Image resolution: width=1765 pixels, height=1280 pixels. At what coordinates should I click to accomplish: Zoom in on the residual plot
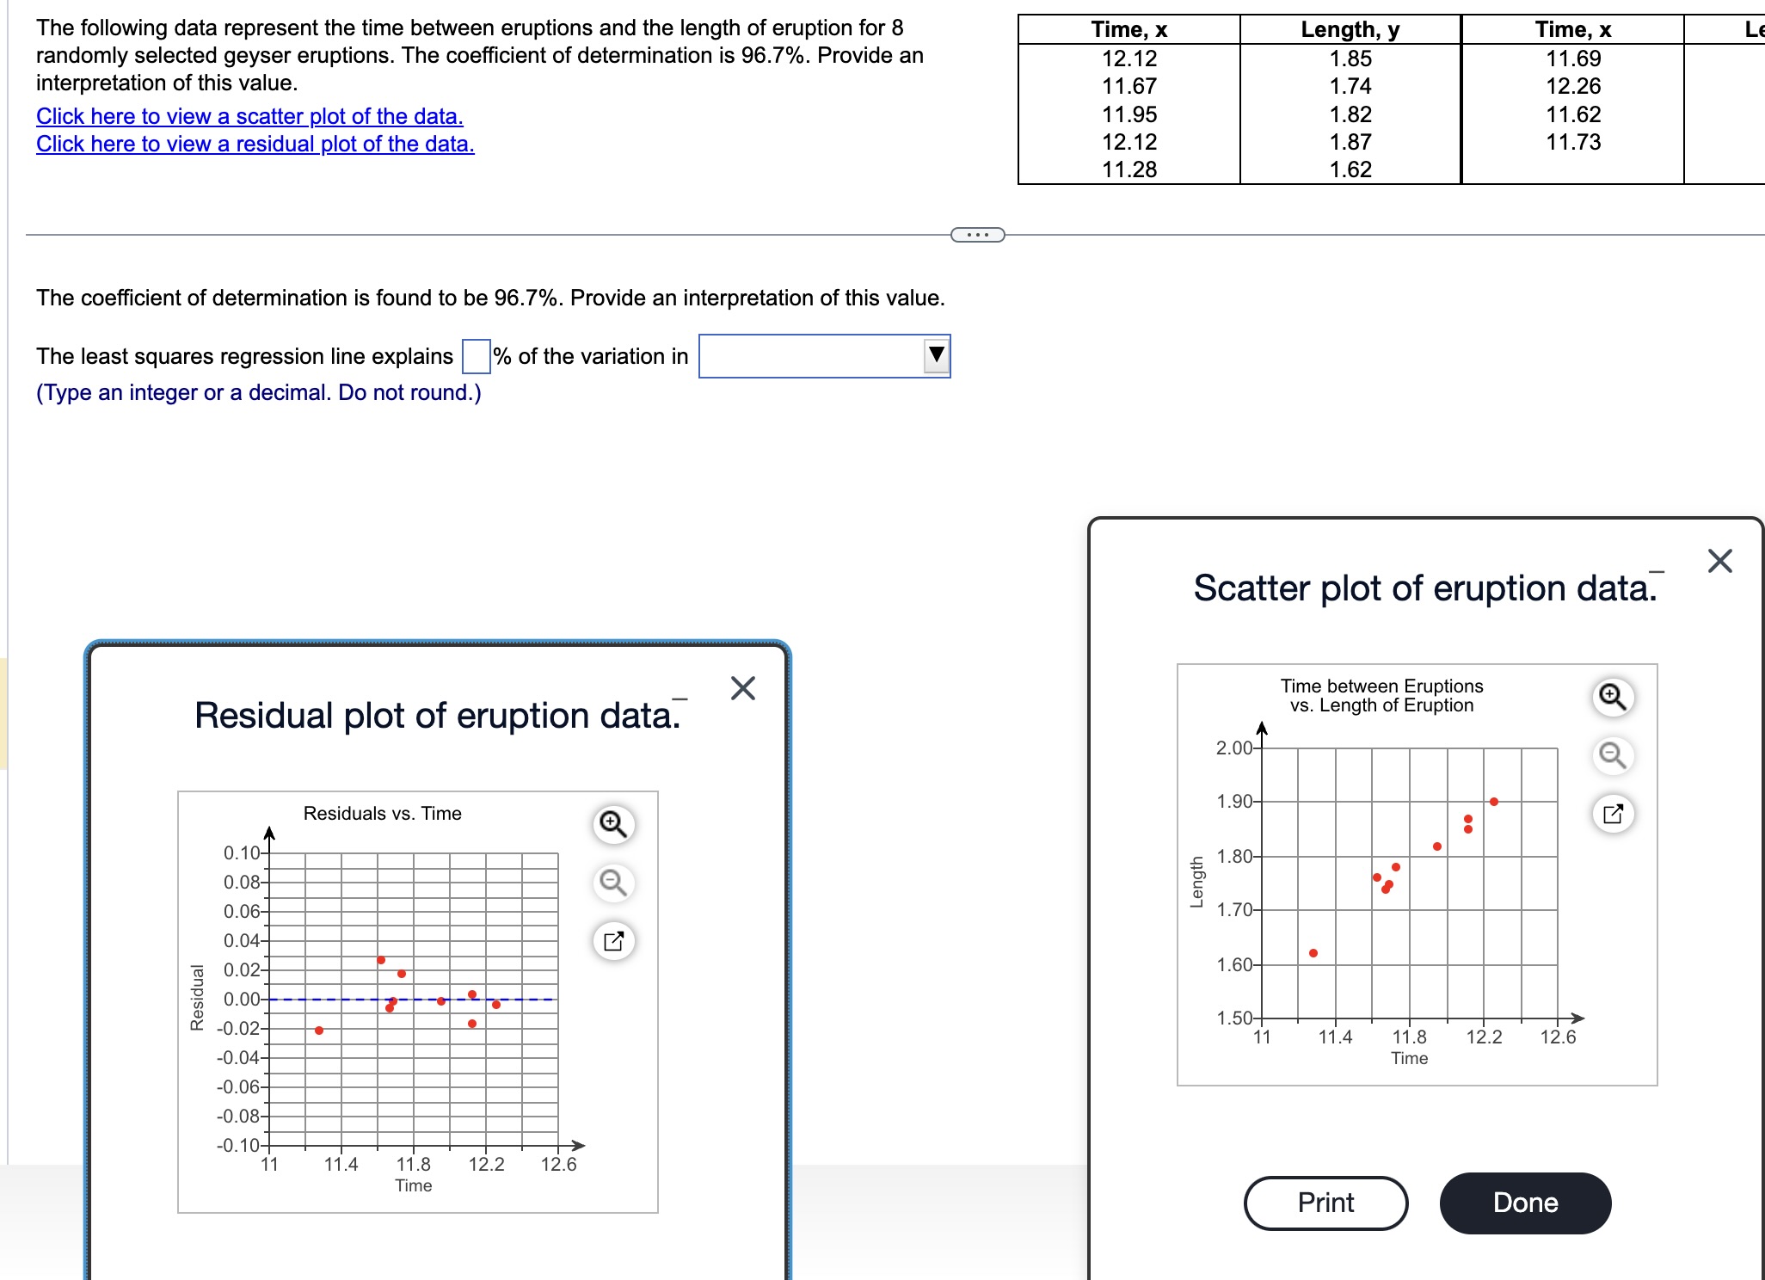pyautogui.click(x=613, y=824)
